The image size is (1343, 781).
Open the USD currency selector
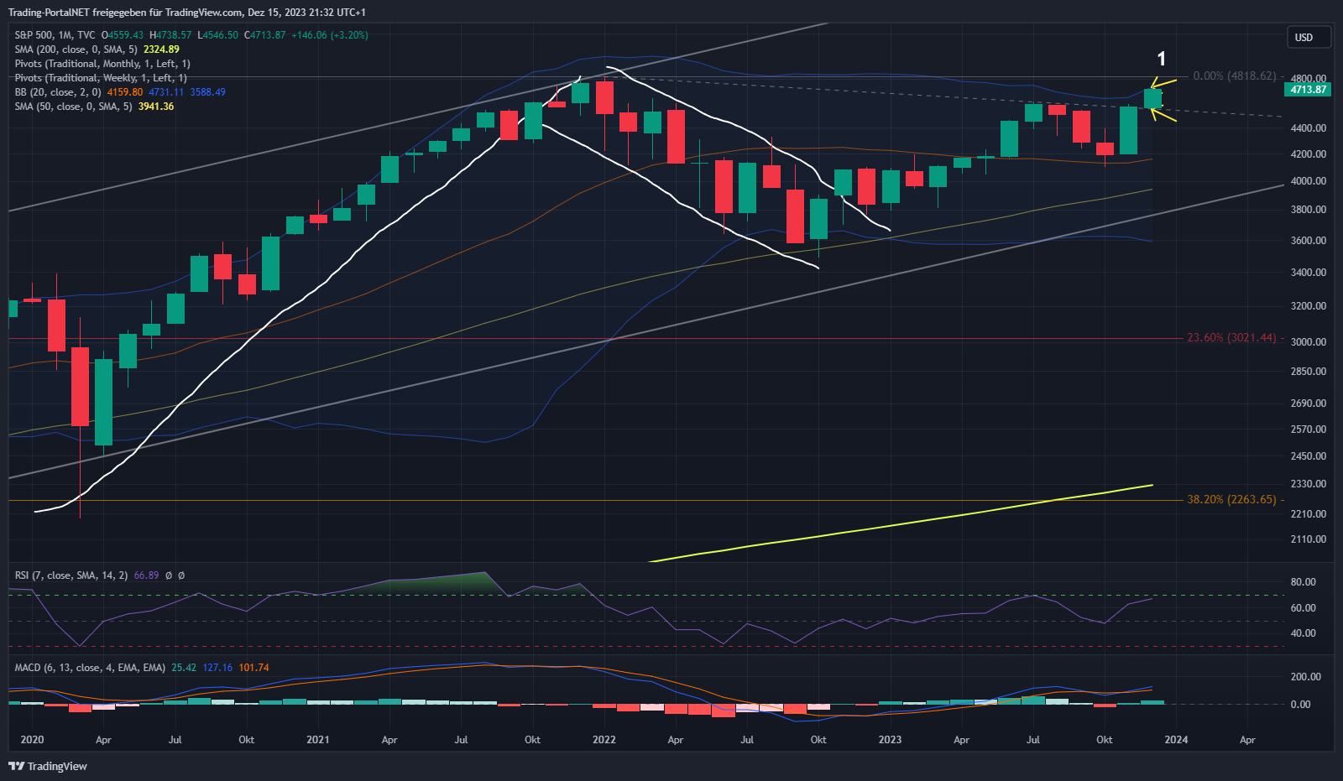point(1308,37)
